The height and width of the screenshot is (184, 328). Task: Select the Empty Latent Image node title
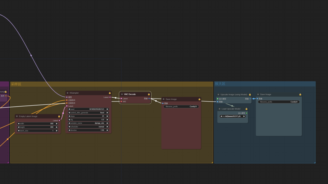pos(28,116)
